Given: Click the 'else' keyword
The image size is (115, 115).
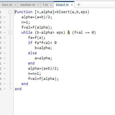Looking at the screenshot, I should 33,53.
